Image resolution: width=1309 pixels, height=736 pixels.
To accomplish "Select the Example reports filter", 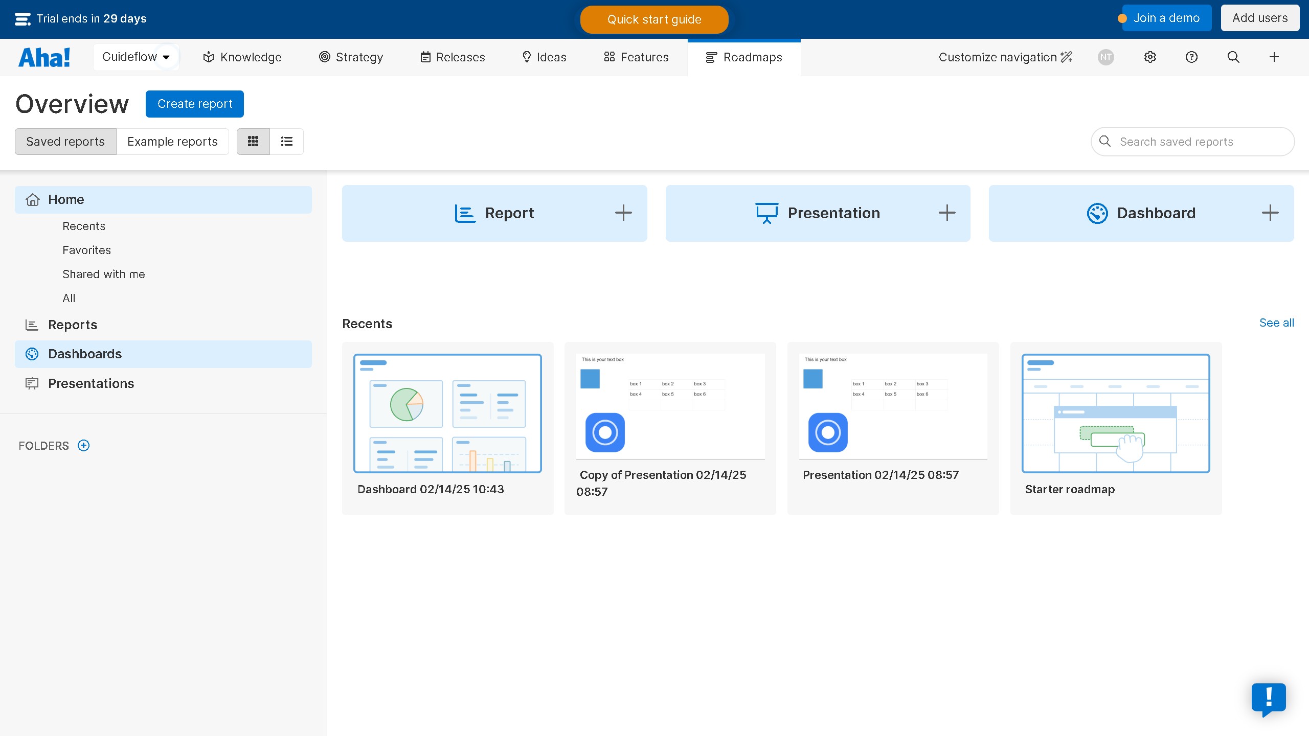I will tap(172, 141).
